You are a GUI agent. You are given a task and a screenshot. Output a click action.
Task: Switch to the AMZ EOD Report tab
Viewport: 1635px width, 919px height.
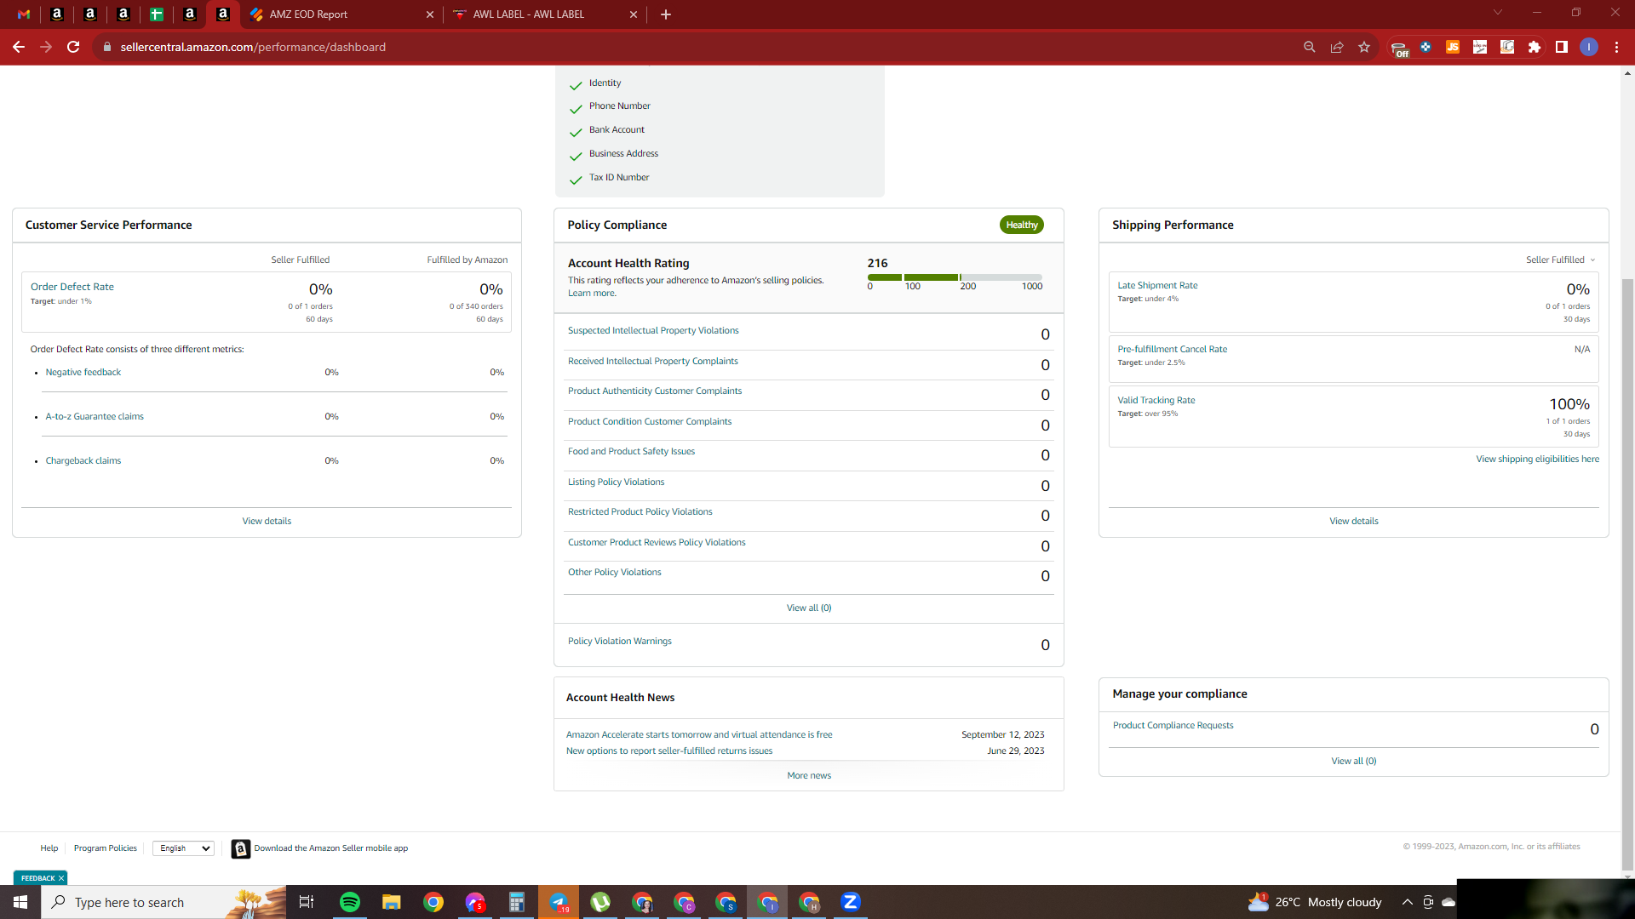coord(341,14)
